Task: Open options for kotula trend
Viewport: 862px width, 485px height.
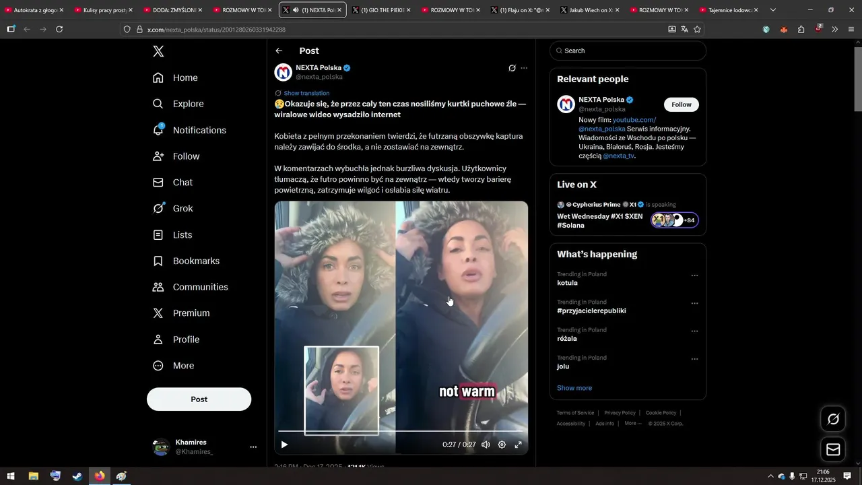Action: coord(694,276)
